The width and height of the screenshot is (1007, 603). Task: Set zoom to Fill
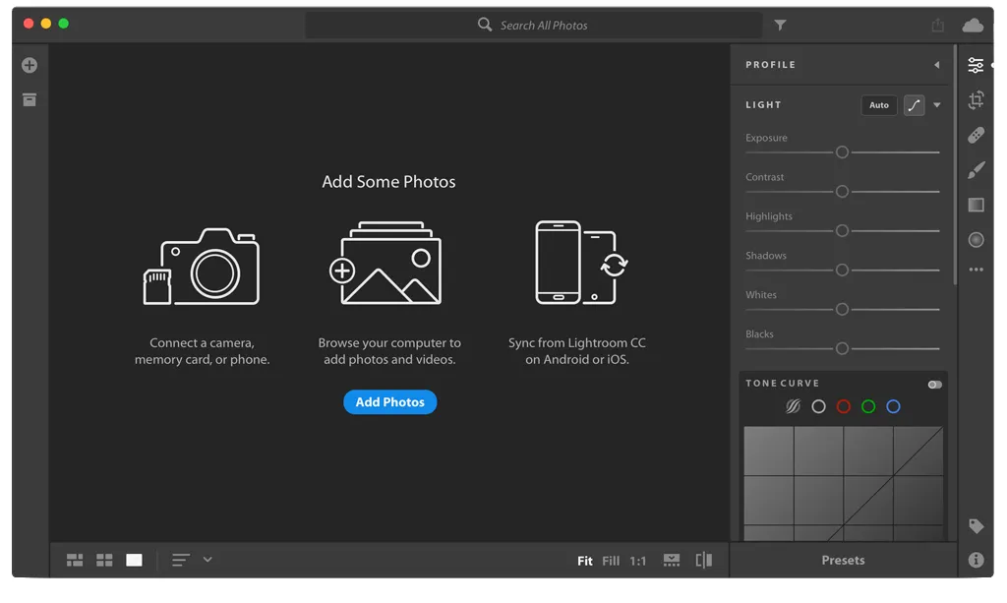[x=611, y=561]
